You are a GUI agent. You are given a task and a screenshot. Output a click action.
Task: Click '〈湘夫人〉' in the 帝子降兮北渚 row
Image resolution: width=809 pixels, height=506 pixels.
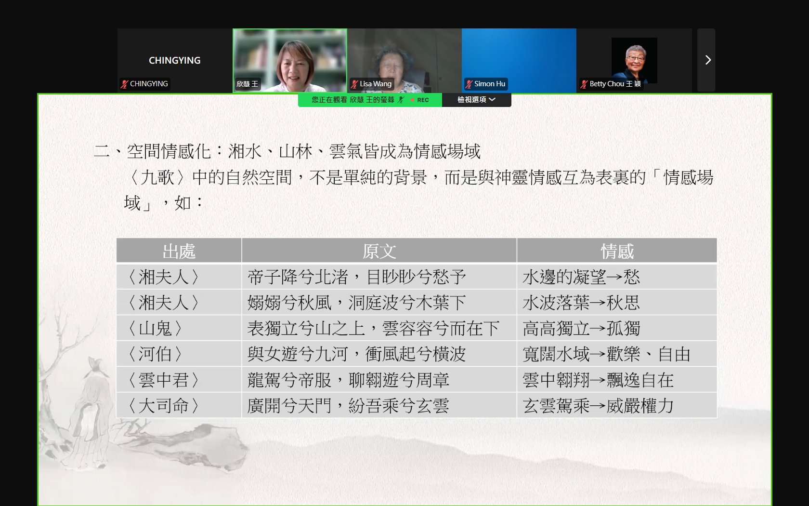(x=179, y=277)
